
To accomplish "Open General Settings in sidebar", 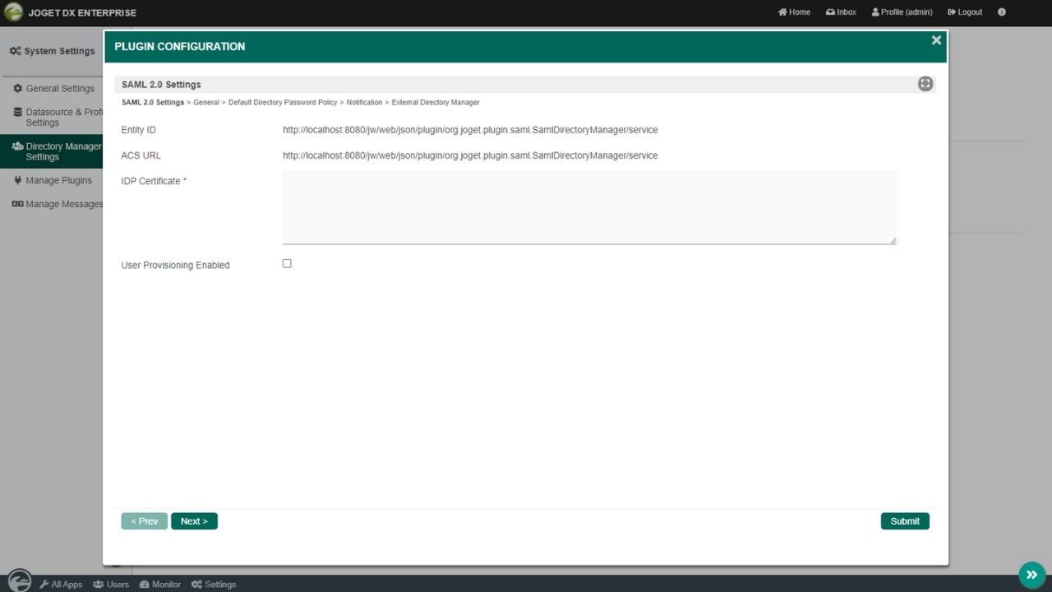I will [x=52, y=88].
